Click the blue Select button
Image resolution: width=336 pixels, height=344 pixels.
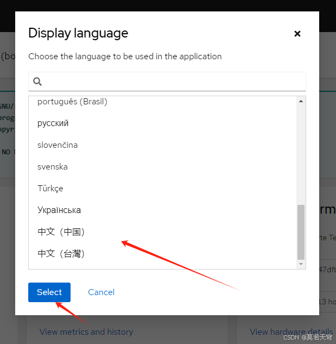[49, 292]
